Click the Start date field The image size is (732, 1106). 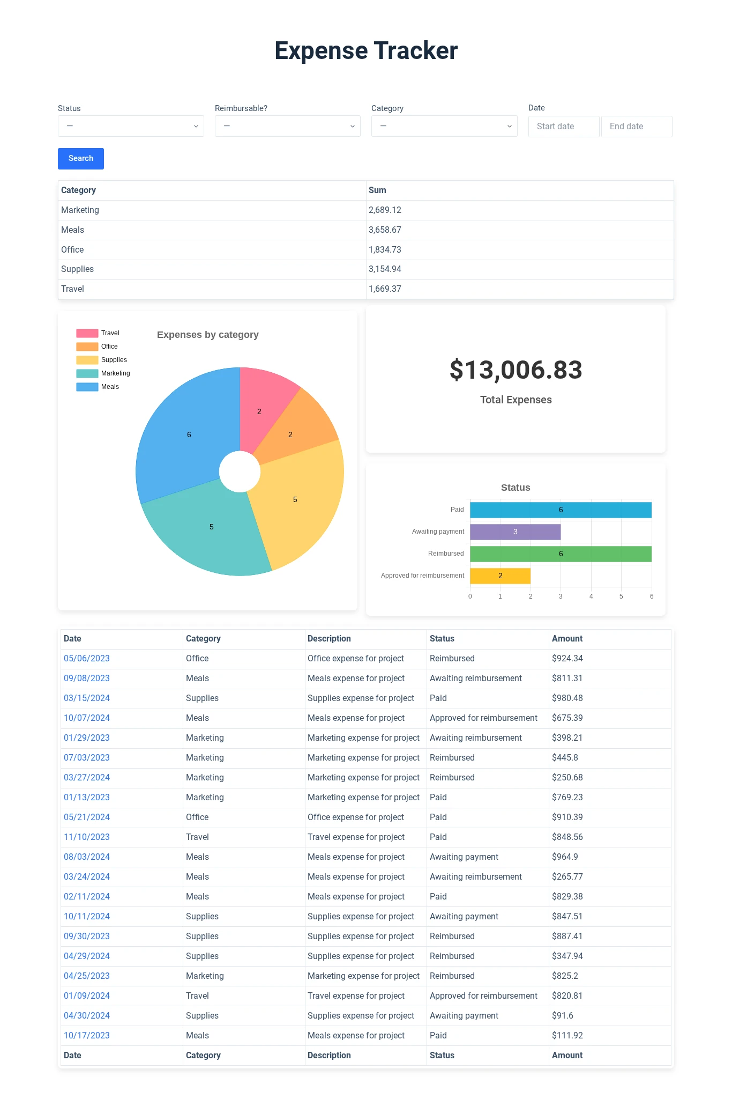point(564,127)
